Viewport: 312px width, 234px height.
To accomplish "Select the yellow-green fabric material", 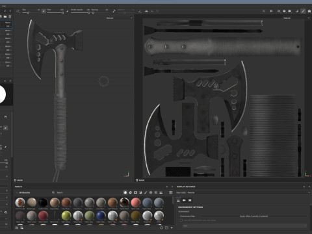I will coord(66,216).
